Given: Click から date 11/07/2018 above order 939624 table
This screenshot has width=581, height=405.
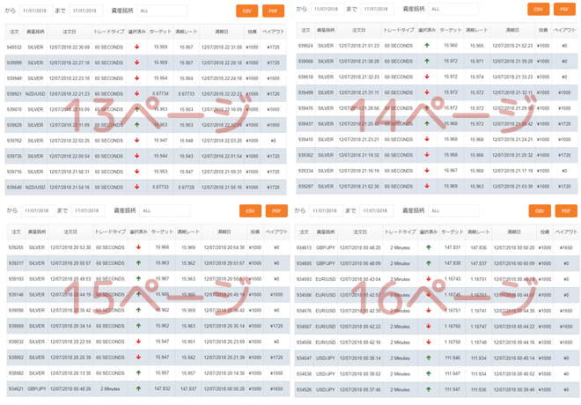Looking at the screenshot, I should (x=327, y=9).
